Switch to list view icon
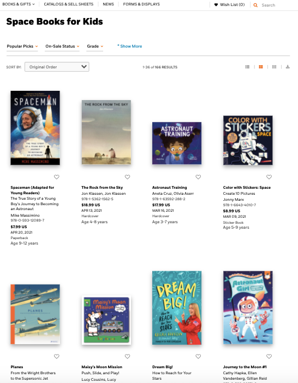298x383 pixels. click(247, 67)
